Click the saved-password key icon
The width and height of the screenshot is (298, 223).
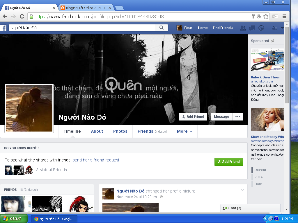[x=253, y=17]
